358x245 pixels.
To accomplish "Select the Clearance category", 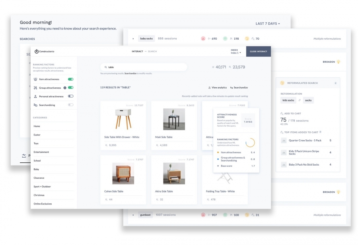I will pos(39,178).
